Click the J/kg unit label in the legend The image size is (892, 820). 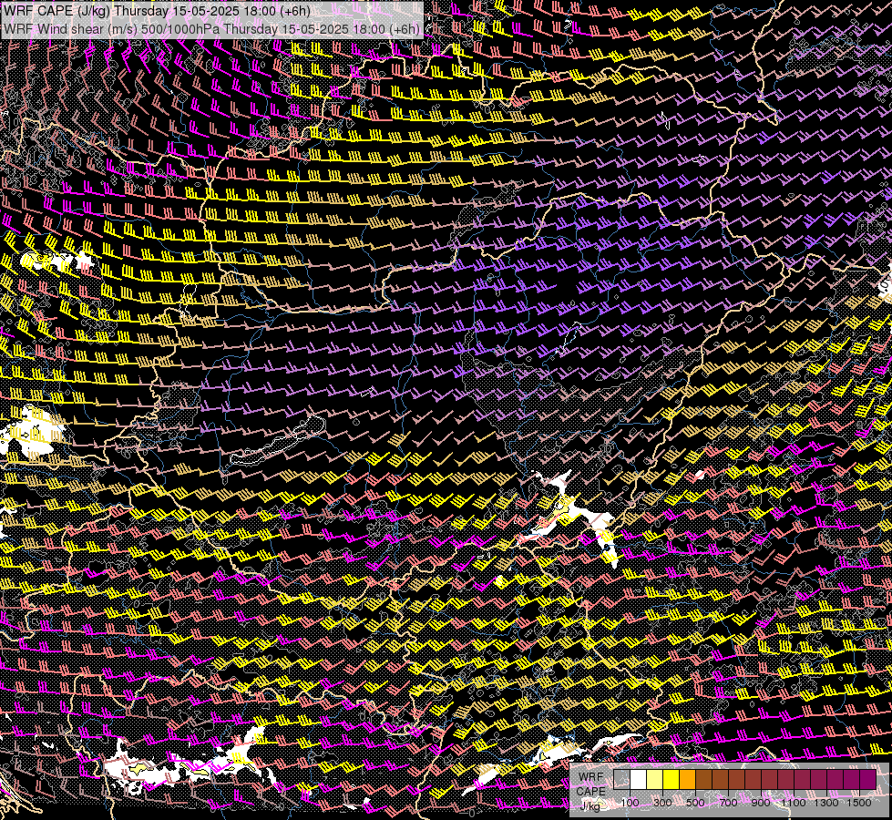tap(590, 805)
